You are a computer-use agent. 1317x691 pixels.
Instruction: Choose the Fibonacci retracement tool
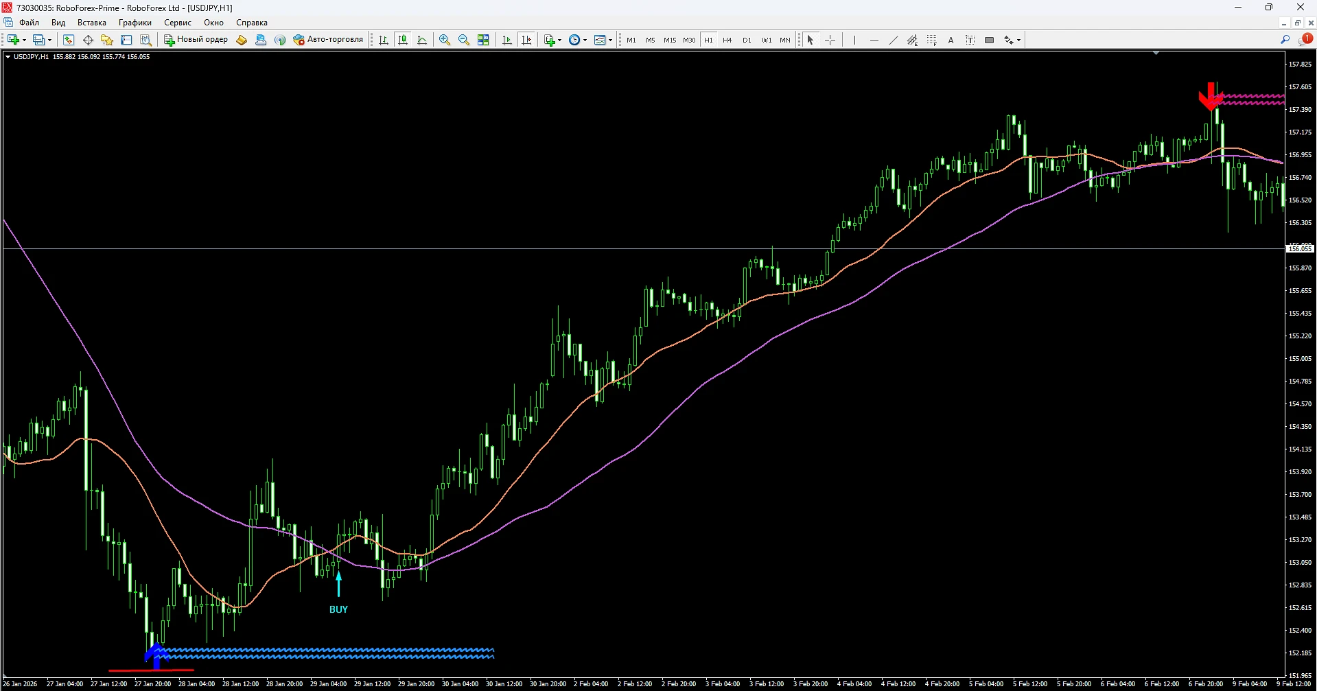coord(931,40)
